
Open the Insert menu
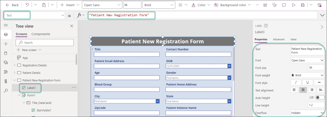tap(70, 5)
